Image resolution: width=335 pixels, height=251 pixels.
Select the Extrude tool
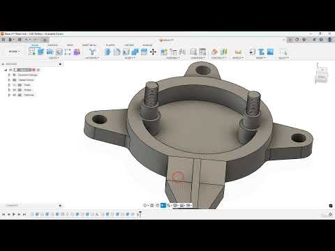click(41, 52)
